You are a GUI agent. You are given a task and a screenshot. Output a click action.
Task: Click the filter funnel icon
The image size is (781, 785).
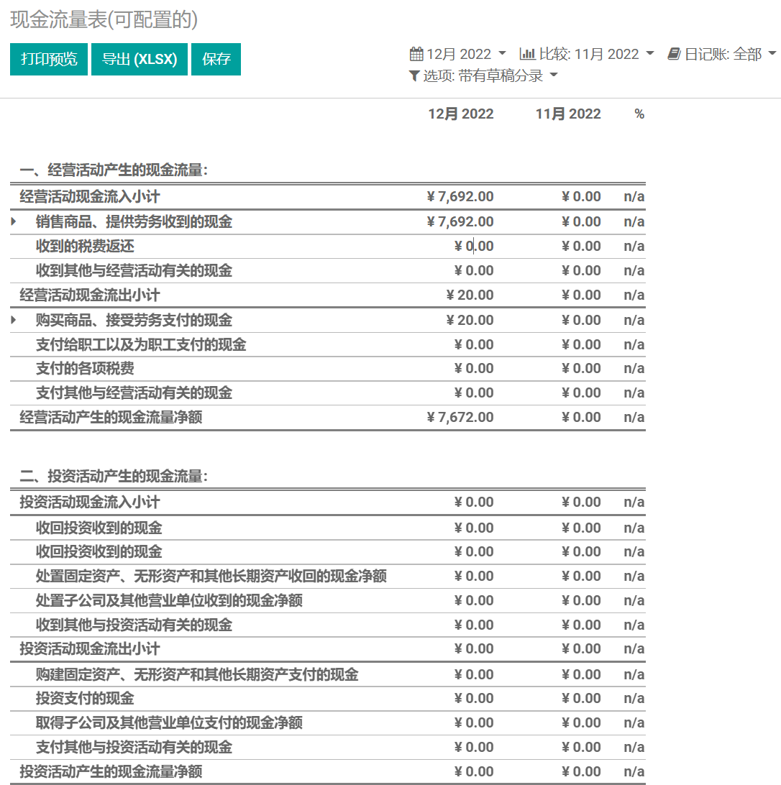(x=414, y=75)
